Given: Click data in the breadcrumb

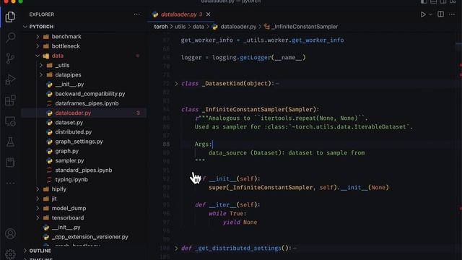Looking at the screenshot, I should [x=199, y=27].
